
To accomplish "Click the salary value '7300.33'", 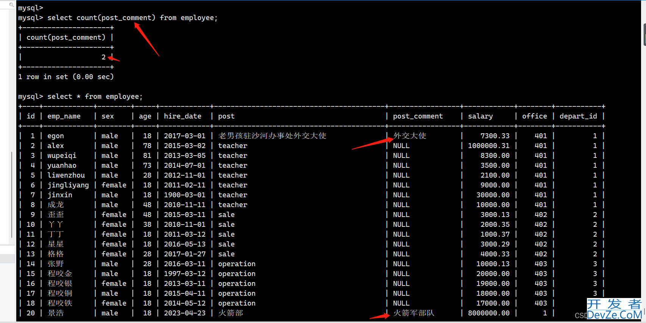I will coord(495,136).
